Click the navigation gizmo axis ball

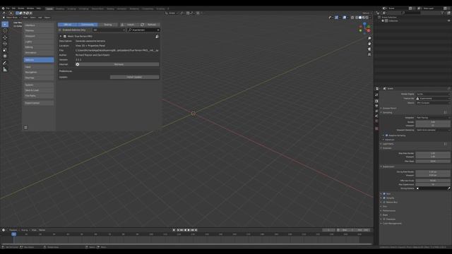(x=364, y=28)
